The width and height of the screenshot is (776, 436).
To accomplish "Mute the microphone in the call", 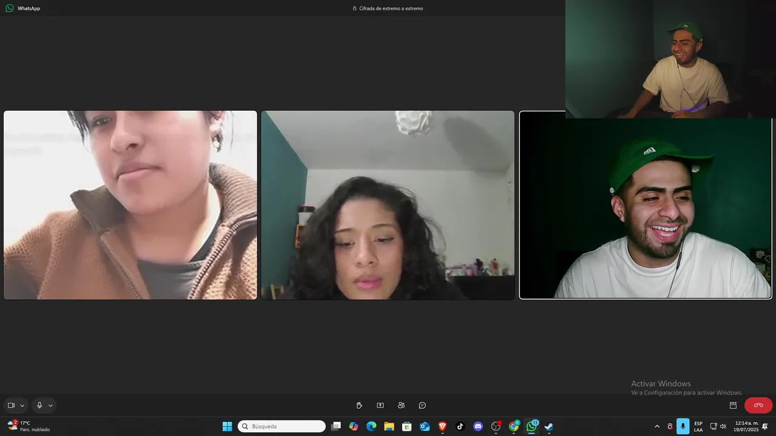I will pyautogui.click(x=39, y=405).
